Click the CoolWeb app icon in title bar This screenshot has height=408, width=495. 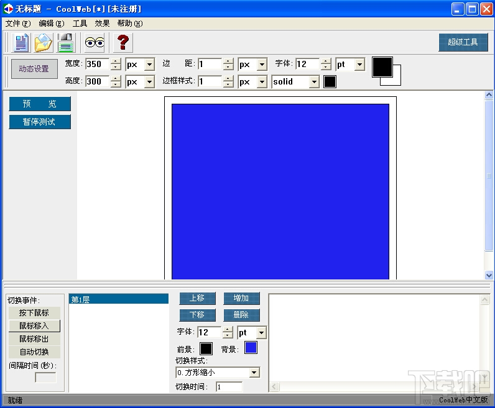pos(8,9)
